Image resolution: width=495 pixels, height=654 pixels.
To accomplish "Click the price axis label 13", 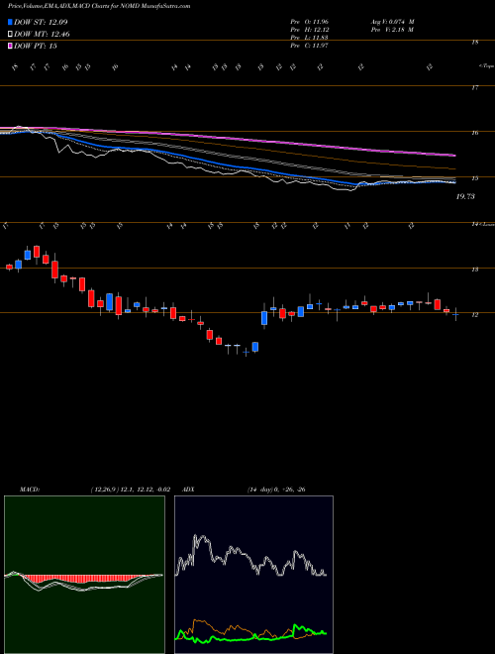I will point(474,270).
